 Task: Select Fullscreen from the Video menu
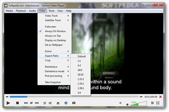click(x=54, y=27)
